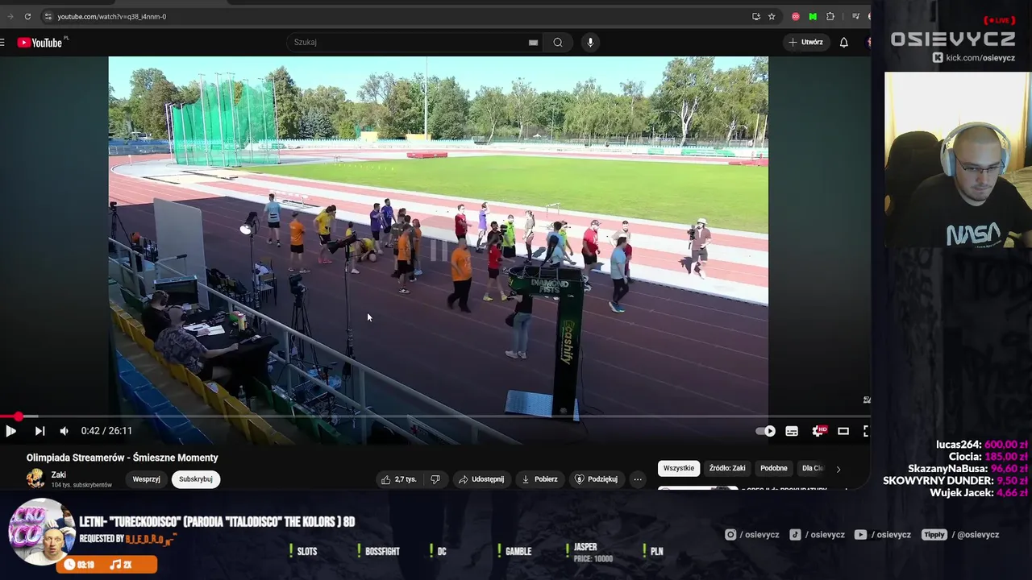The width and height of the screenshot is (1032, 580).
Task: Click the Szukaj search field
Action: (407, 42)
